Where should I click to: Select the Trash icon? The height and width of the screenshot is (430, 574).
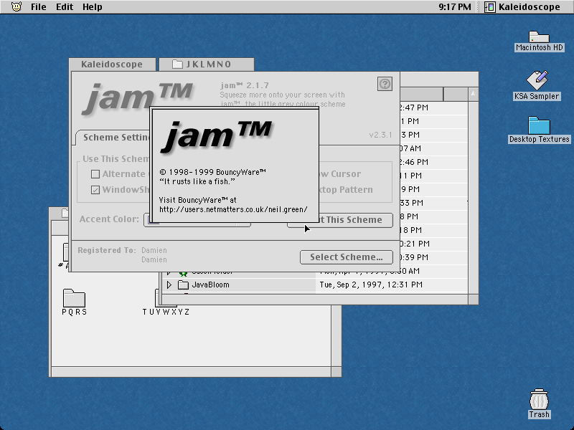point(539,399)
